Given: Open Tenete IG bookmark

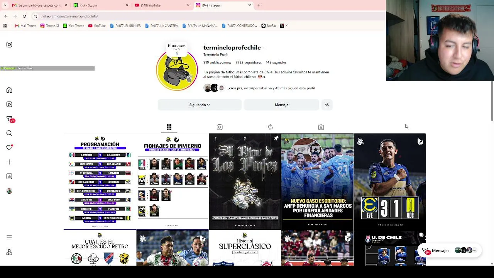Looking at the screenshot, I should [x=50, y=25].
